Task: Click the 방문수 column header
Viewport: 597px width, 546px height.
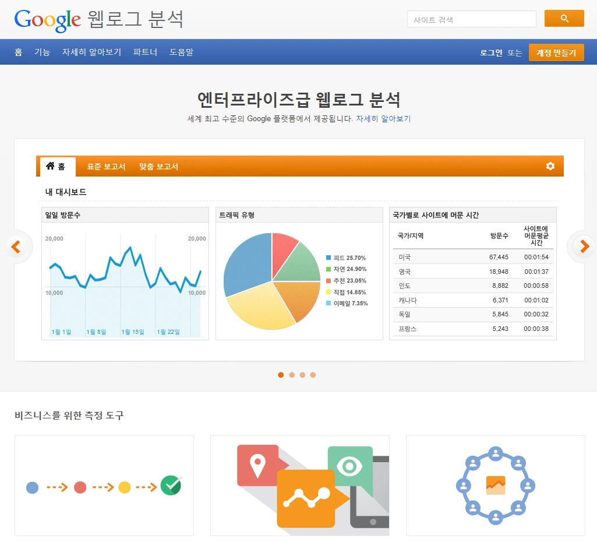Action: click(499, 236)
